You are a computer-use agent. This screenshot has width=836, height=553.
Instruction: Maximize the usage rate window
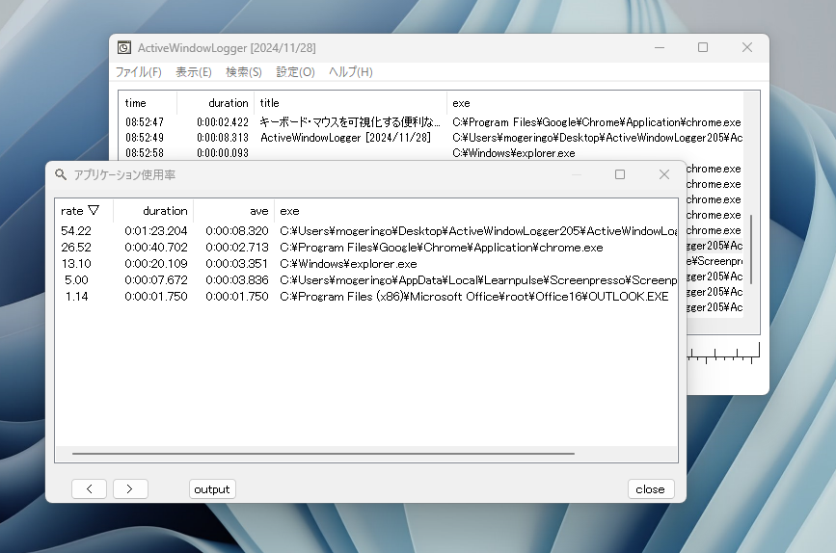tap(620, 174)
